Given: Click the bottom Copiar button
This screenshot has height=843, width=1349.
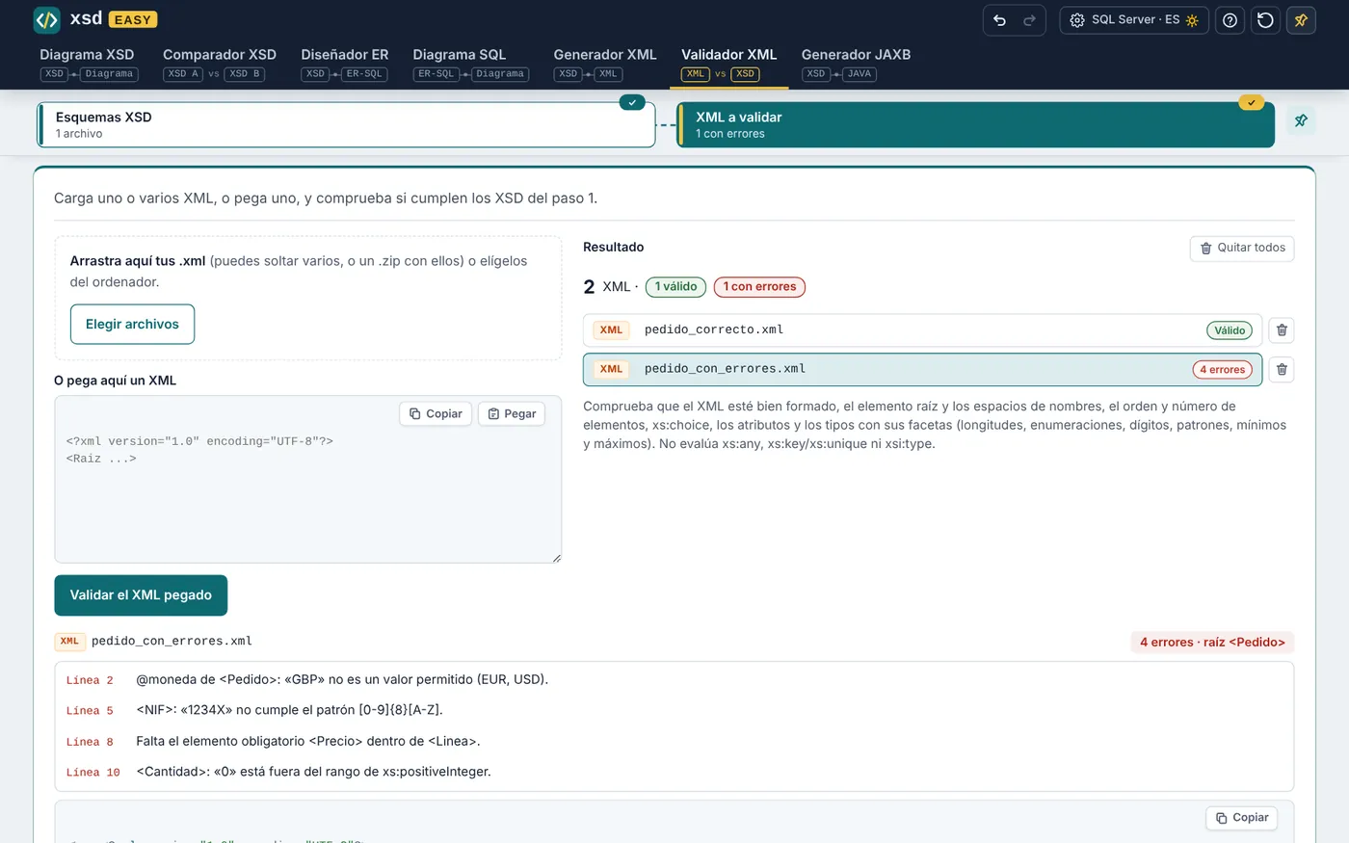Looking at the screenshot, I should point(1242,818).
